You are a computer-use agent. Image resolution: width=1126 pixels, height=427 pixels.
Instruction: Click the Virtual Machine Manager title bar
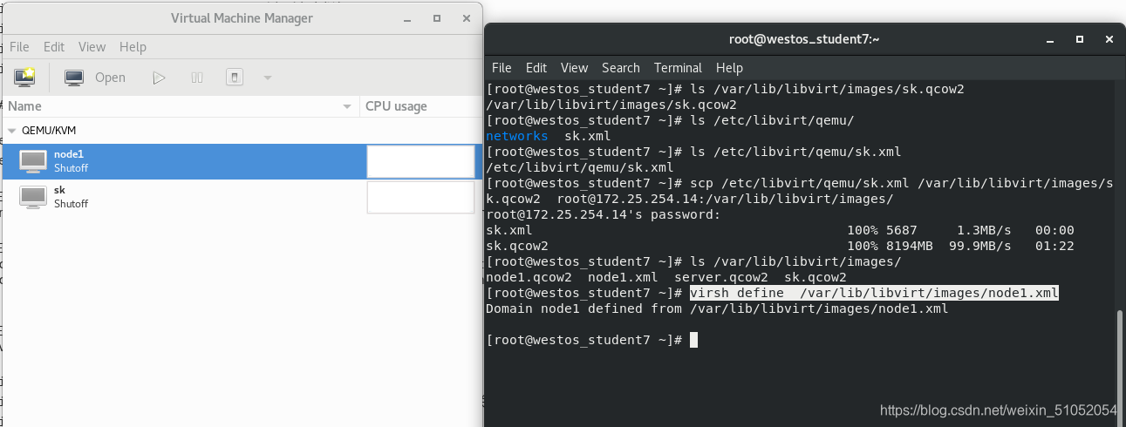click(x=242, y=18)
